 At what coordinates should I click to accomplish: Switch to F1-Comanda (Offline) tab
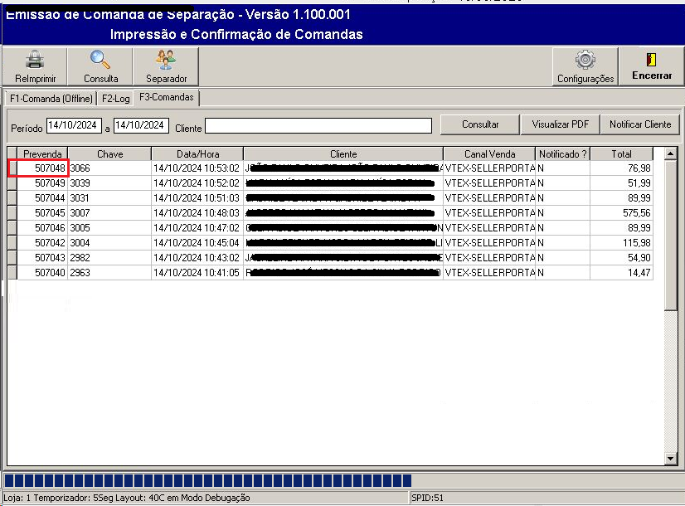tap(51, 99)
